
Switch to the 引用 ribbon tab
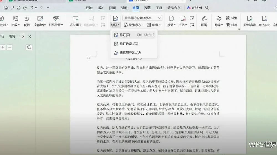(124, 8)
